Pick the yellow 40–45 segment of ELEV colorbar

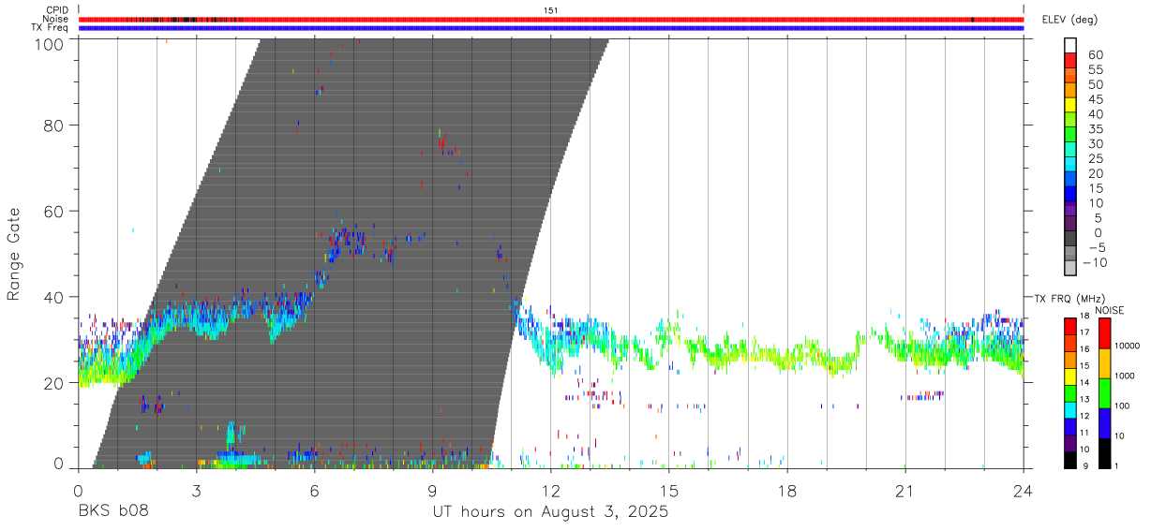point(1070,106)
